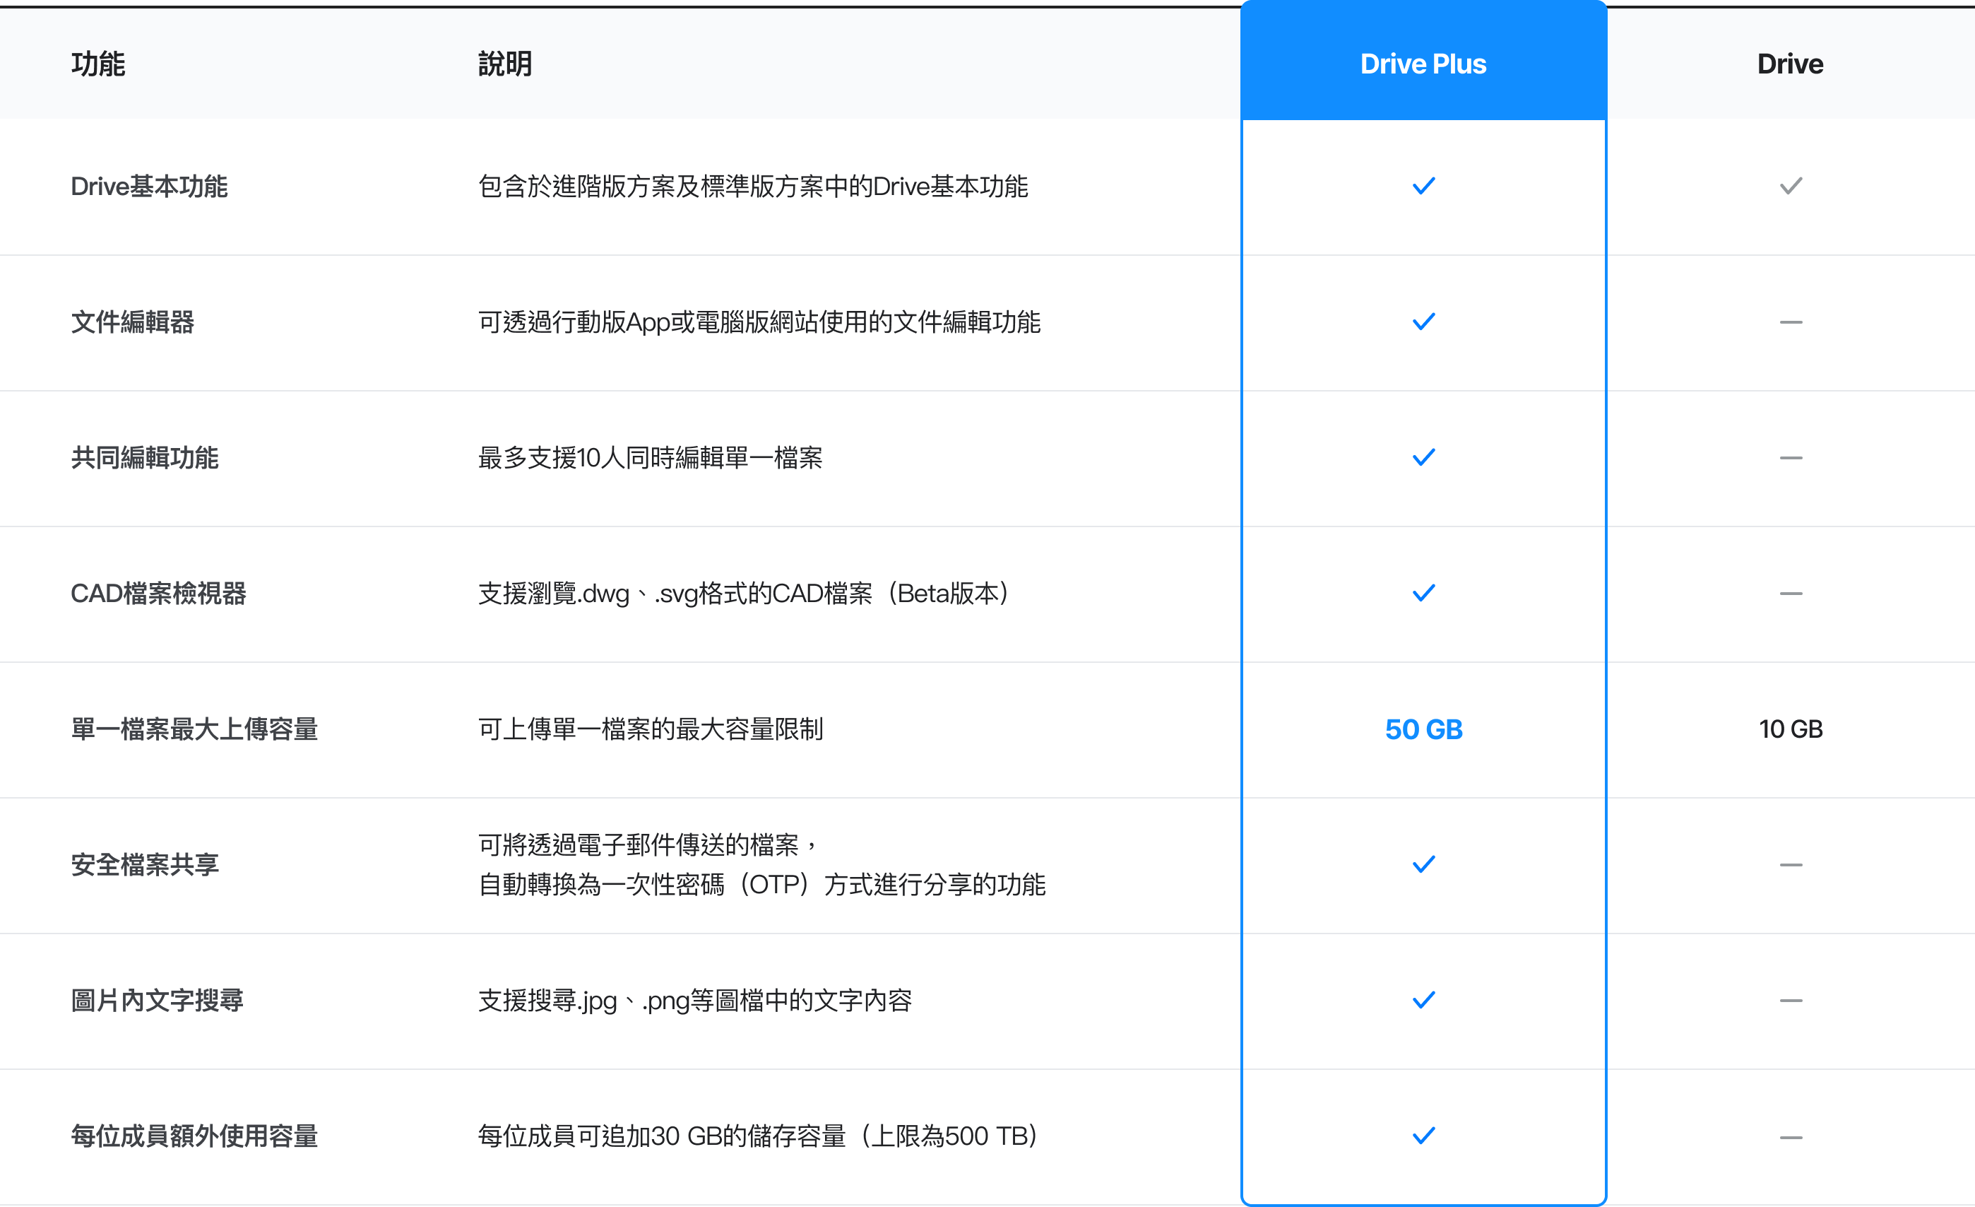Click the 功能 column heading
The height and width of the screenshot is (1207, 1975).
click(97, 64)
